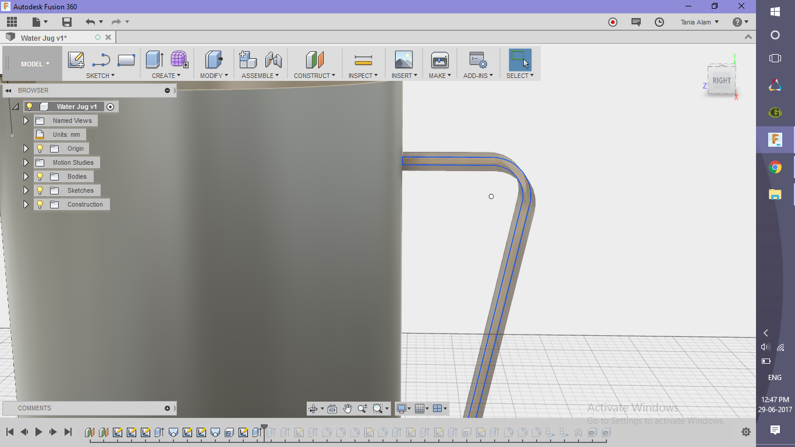Viewport: 795px width, 447px height.
Task: Select the Extrude tool
Action: (154, 60)
